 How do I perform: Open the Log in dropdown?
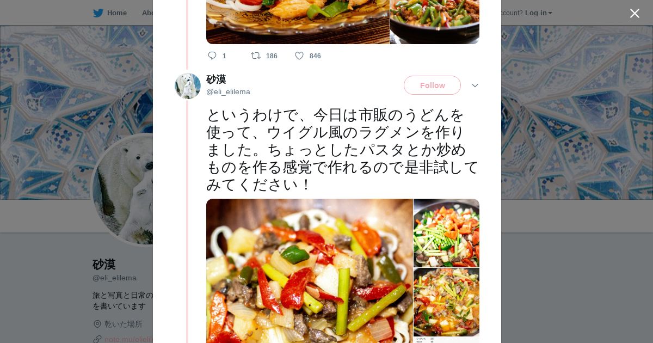pyautogui.click(x=539, y=13)
